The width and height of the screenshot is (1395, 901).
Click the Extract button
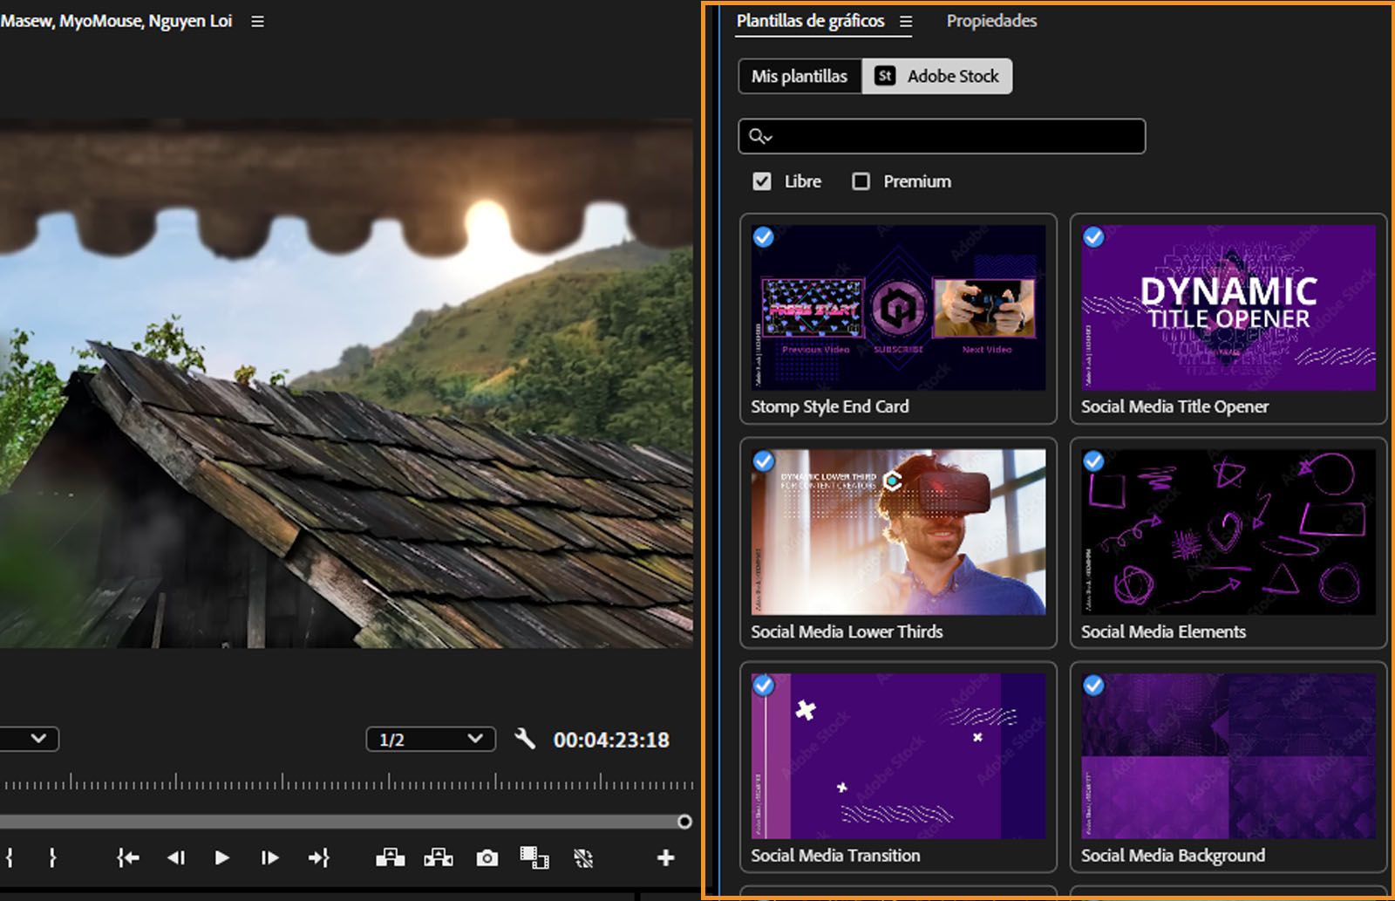coord(439,858)
